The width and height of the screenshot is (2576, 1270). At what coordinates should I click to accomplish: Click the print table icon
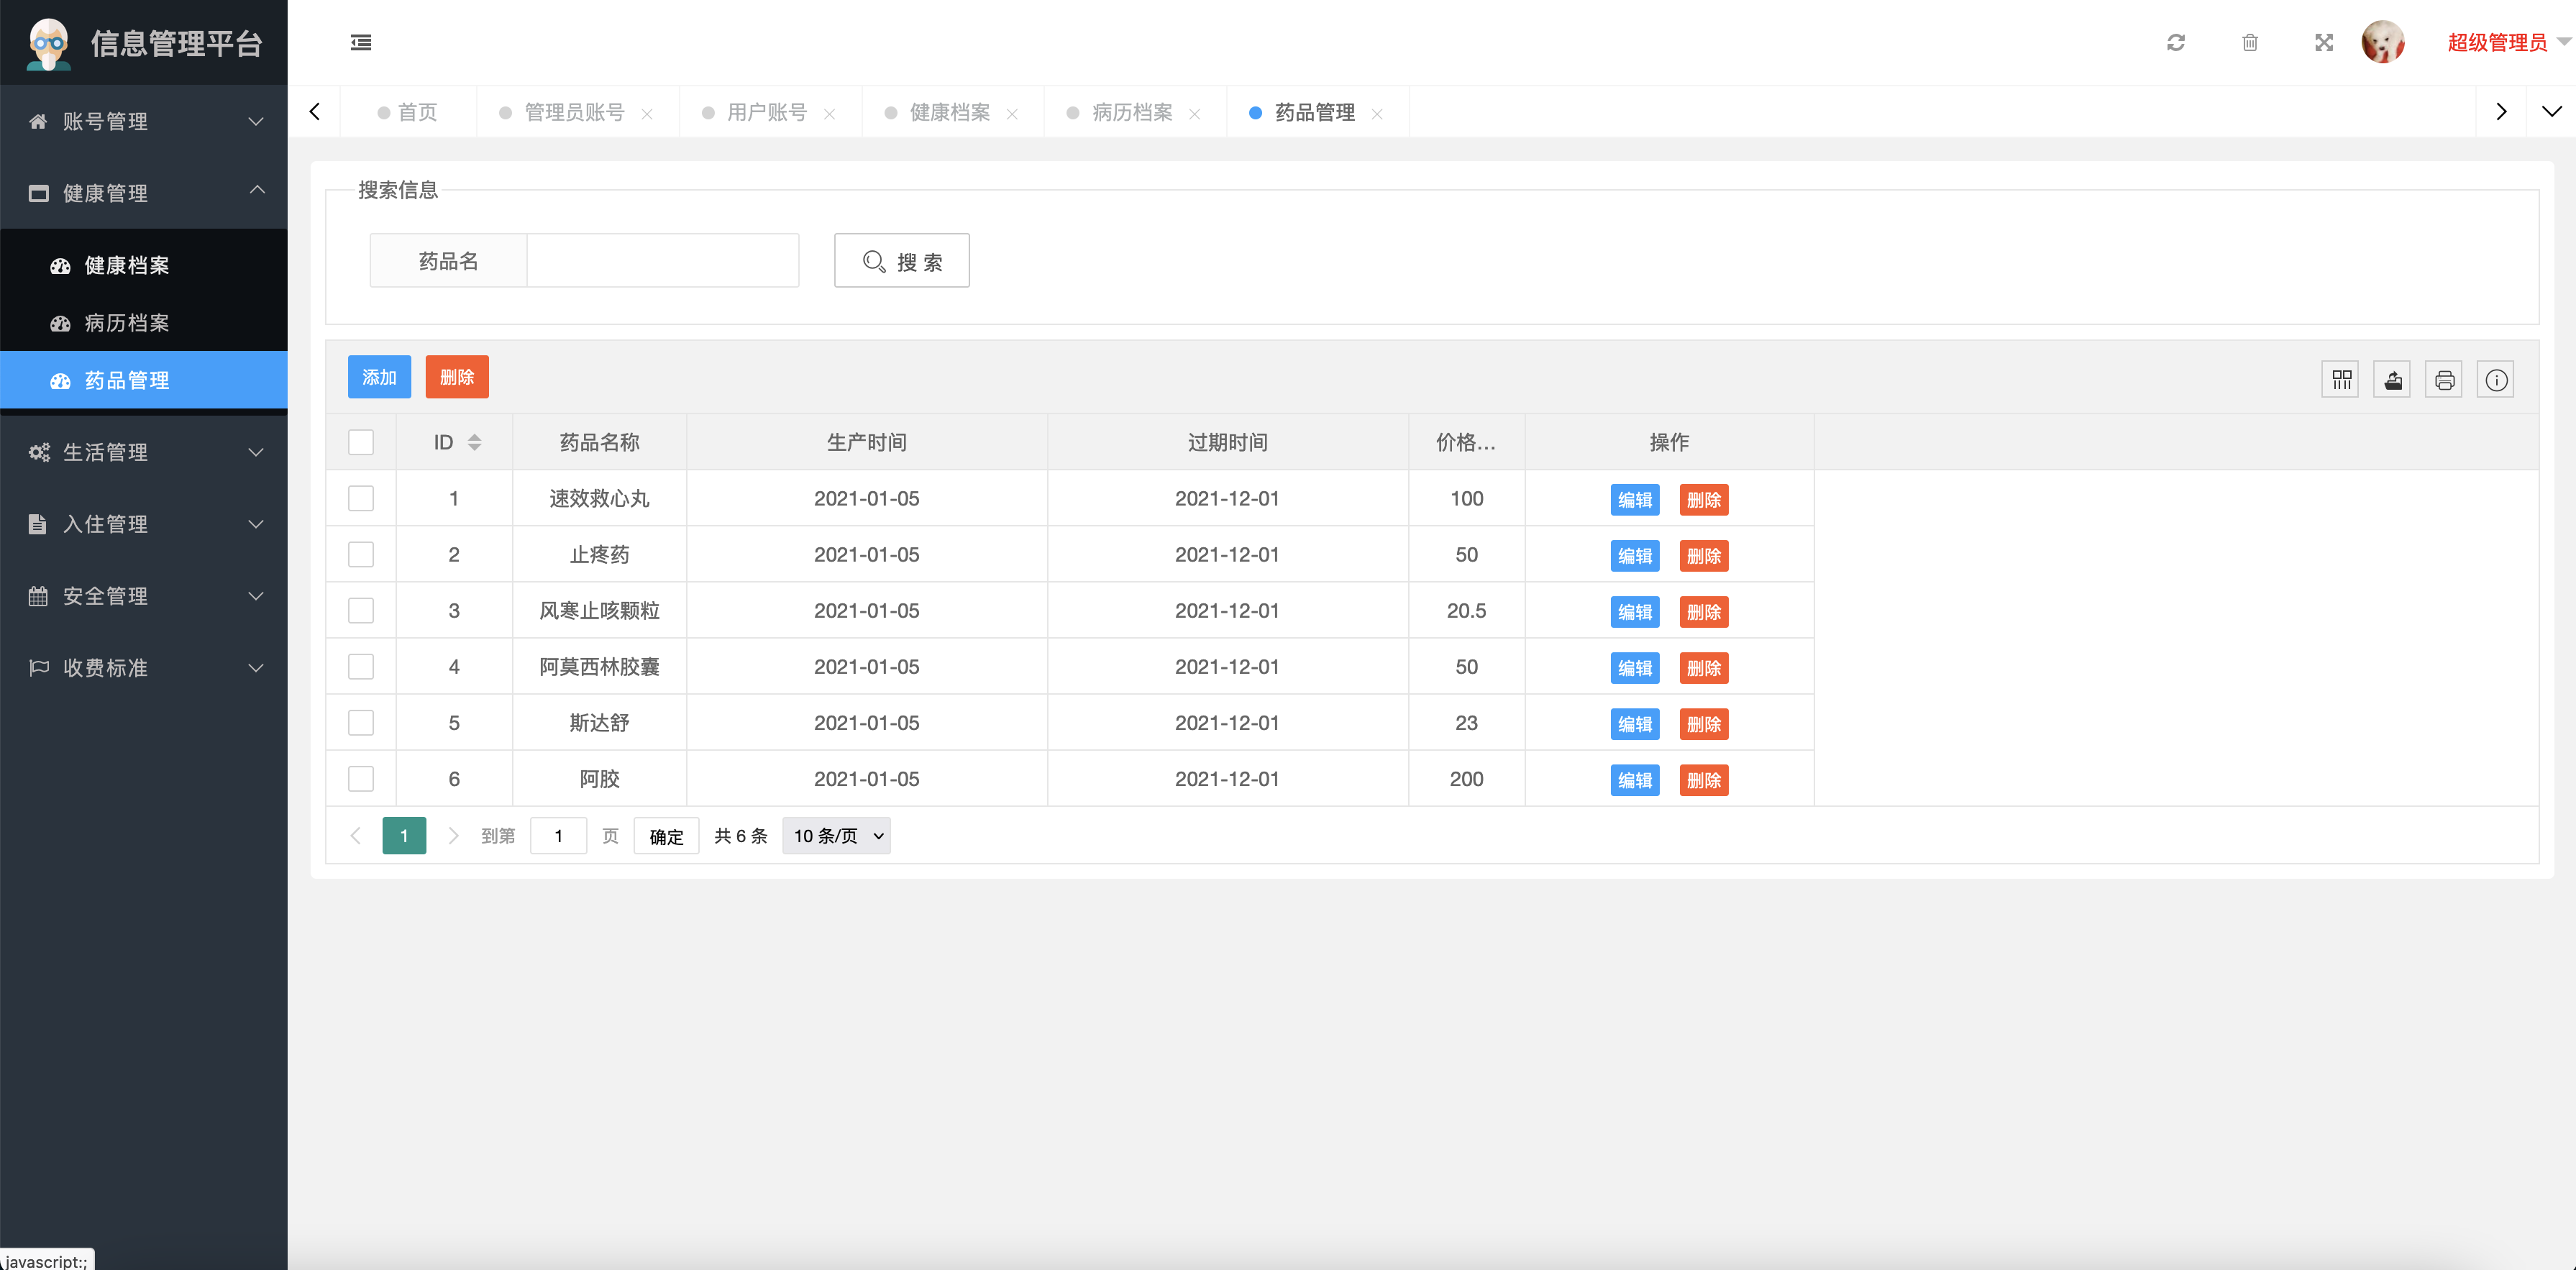click(x=2444, y=379)
